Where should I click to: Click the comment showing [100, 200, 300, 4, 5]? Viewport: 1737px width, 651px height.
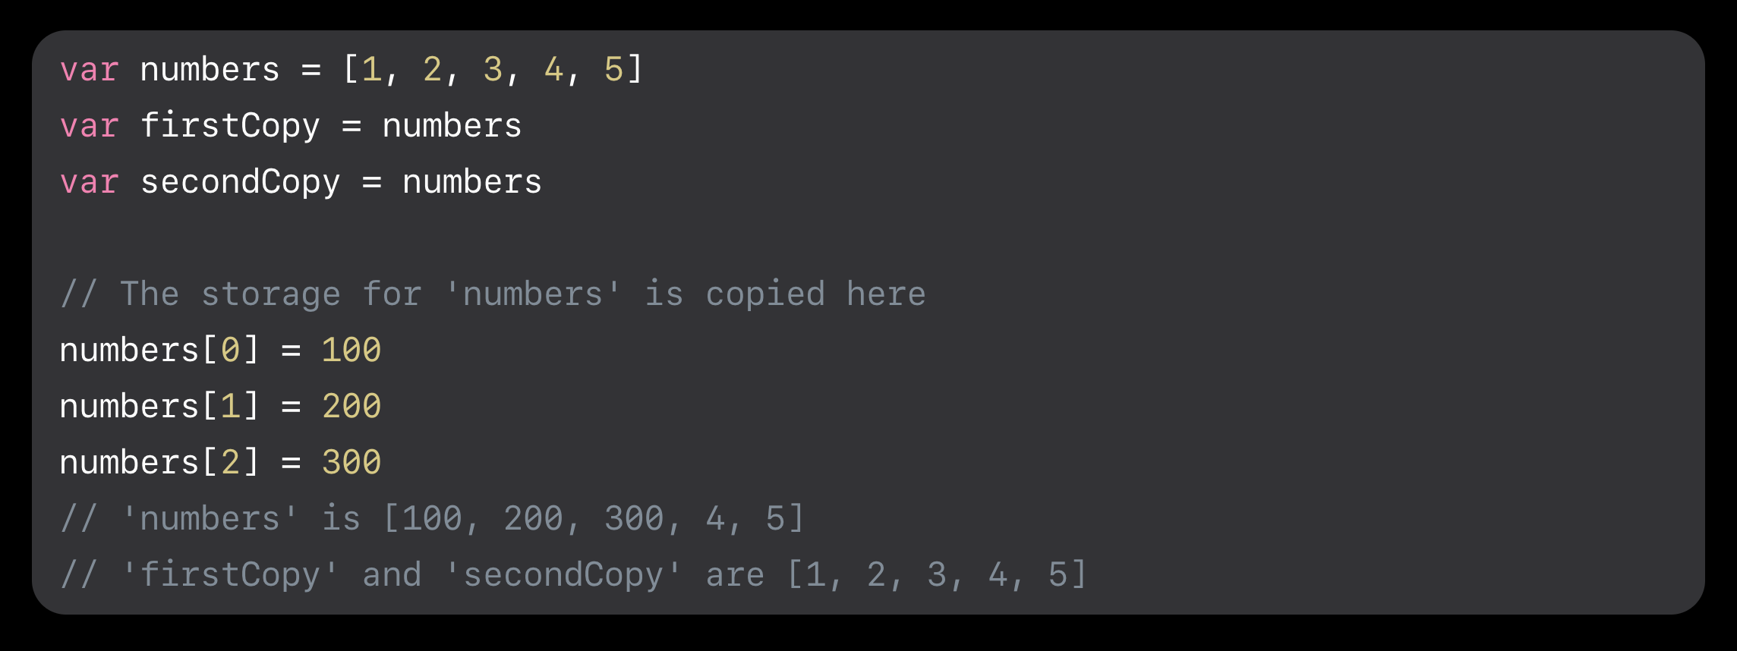point(432,519)
